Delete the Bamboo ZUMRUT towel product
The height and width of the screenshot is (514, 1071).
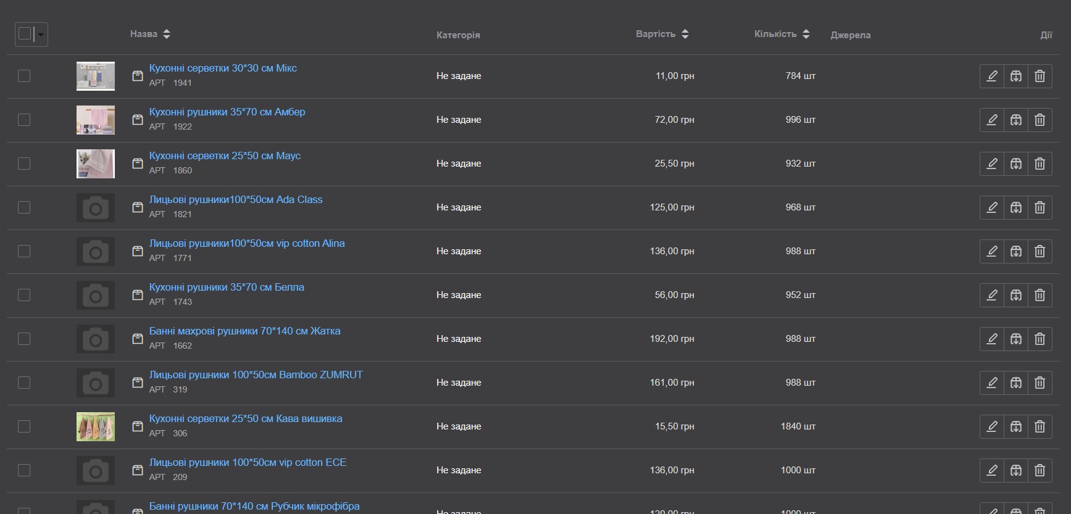coord(1040,383)
